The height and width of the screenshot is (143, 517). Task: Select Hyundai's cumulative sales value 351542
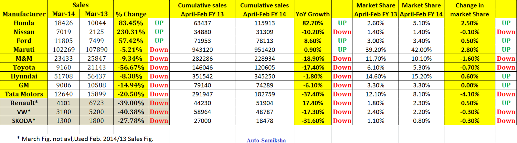click(202, 76)
